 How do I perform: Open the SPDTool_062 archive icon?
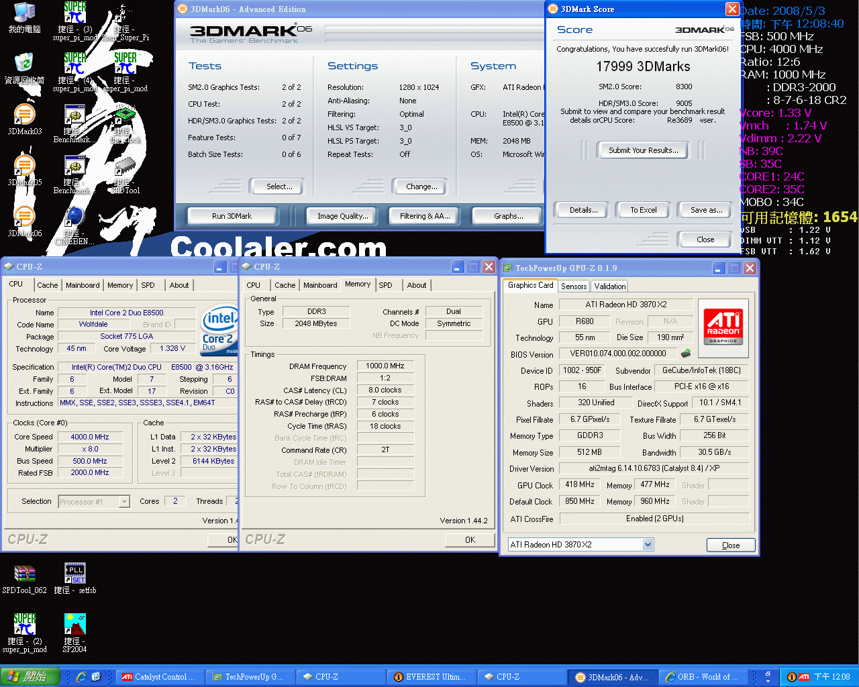(x=24, y=574)
